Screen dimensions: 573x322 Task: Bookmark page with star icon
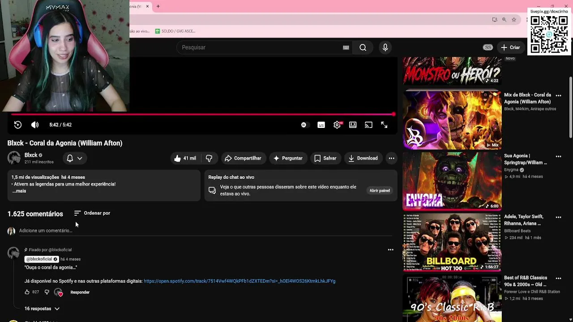514,20
